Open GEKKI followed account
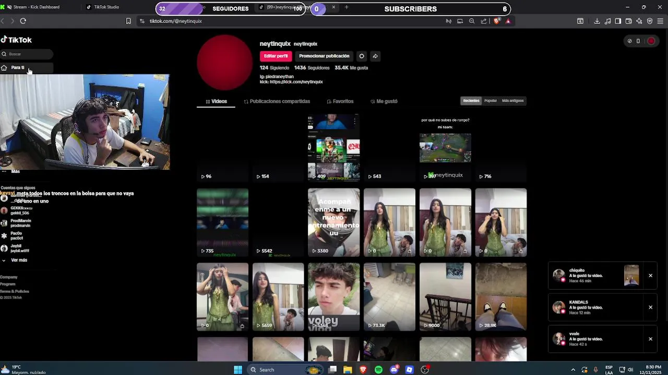Screen dimensions: 668x375 pos(16,210)
